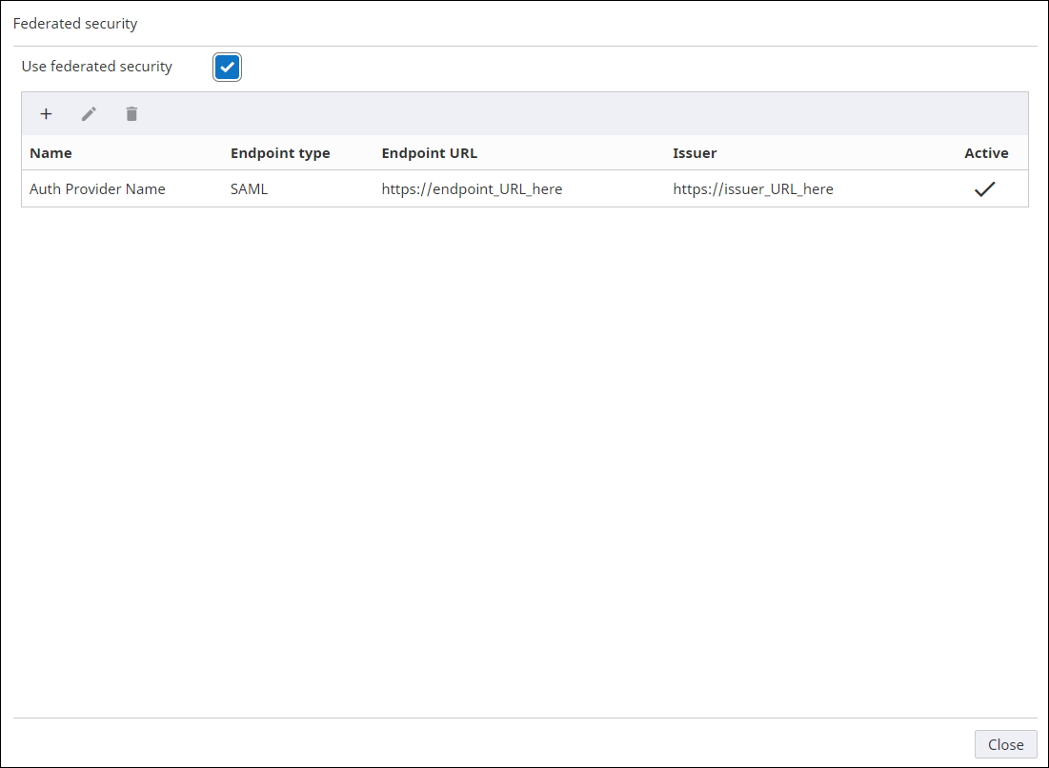
Task: Click the https://issuer_URL_here cell
Action: click(753, 189)
